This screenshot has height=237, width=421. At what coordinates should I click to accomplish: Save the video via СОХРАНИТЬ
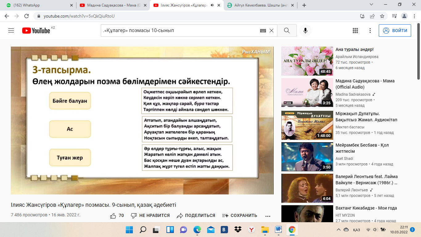click(x=240, y=215)
